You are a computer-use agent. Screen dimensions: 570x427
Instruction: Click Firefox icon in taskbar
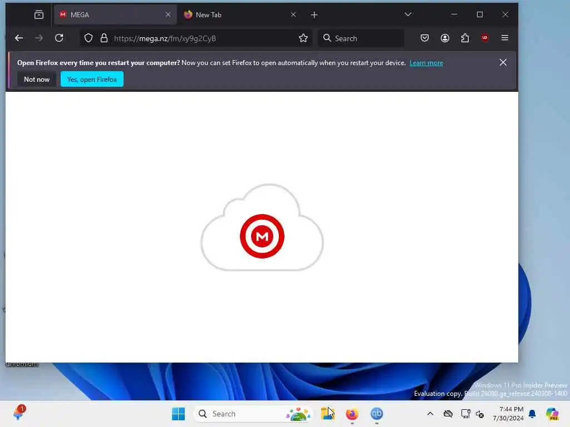[352, 414]
